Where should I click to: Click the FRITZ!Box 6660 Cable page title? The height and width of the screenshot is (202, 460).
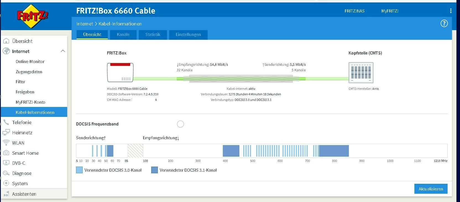116,11
